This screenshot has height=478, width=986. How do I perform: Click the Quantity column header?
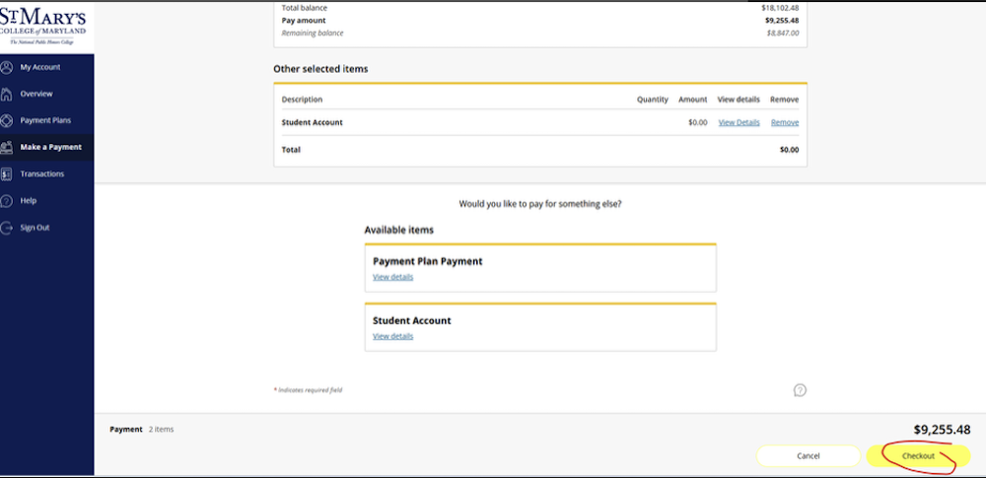click(x=652, y=100)
